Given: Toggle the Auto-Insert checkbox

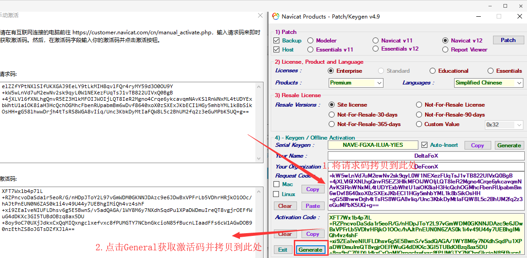Looking at the screenshot, I should point(424,145).
